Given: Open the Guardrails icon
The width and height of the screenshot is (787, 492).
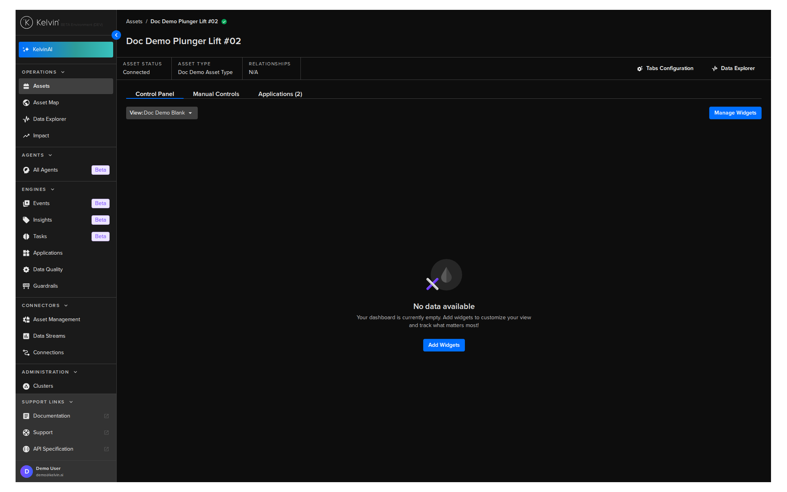Looking at the screenshot, I should point(26,286).
